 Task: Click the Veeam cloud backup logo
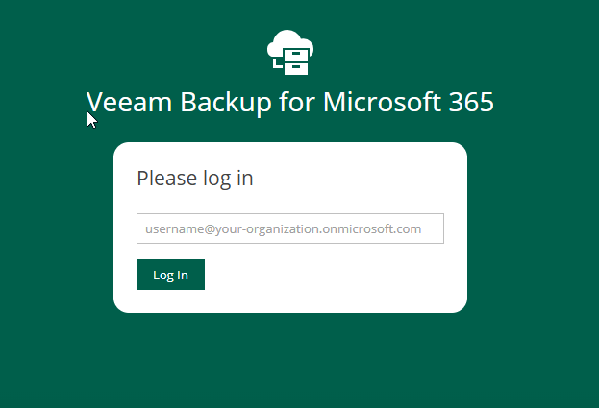290,52
